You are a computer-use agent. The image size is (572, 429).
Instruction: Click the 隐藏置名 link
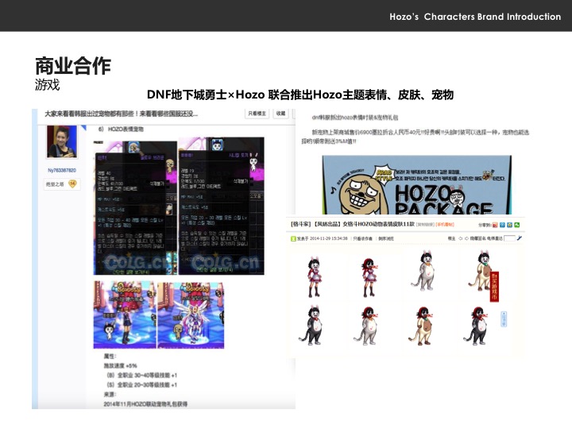point(477,238)
